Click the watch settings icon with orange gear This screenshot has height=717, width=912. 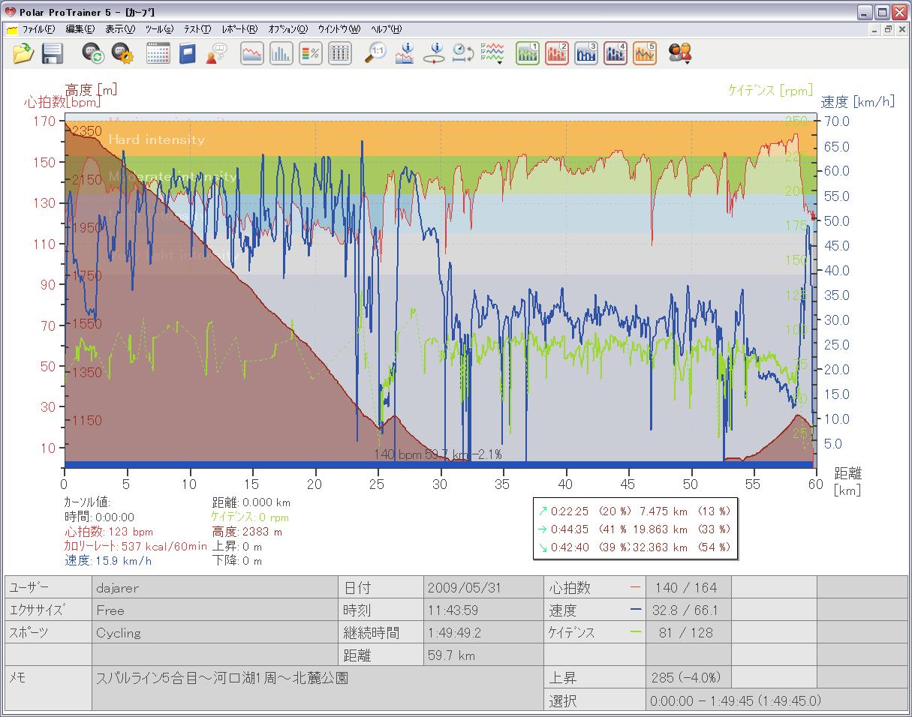click(122, 53)
